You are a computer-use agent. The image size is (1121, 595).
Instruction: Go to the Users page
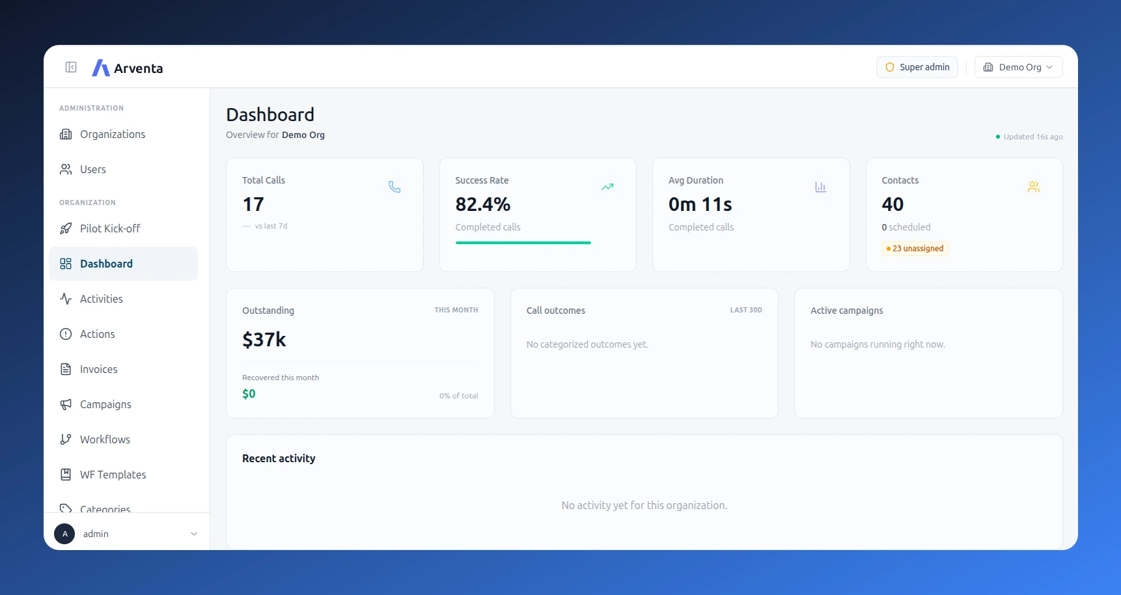click(x=124, y=169)
